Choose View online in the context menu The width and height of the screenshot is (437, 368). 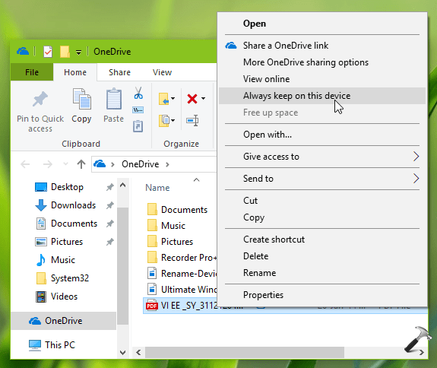tap(322, 79)
